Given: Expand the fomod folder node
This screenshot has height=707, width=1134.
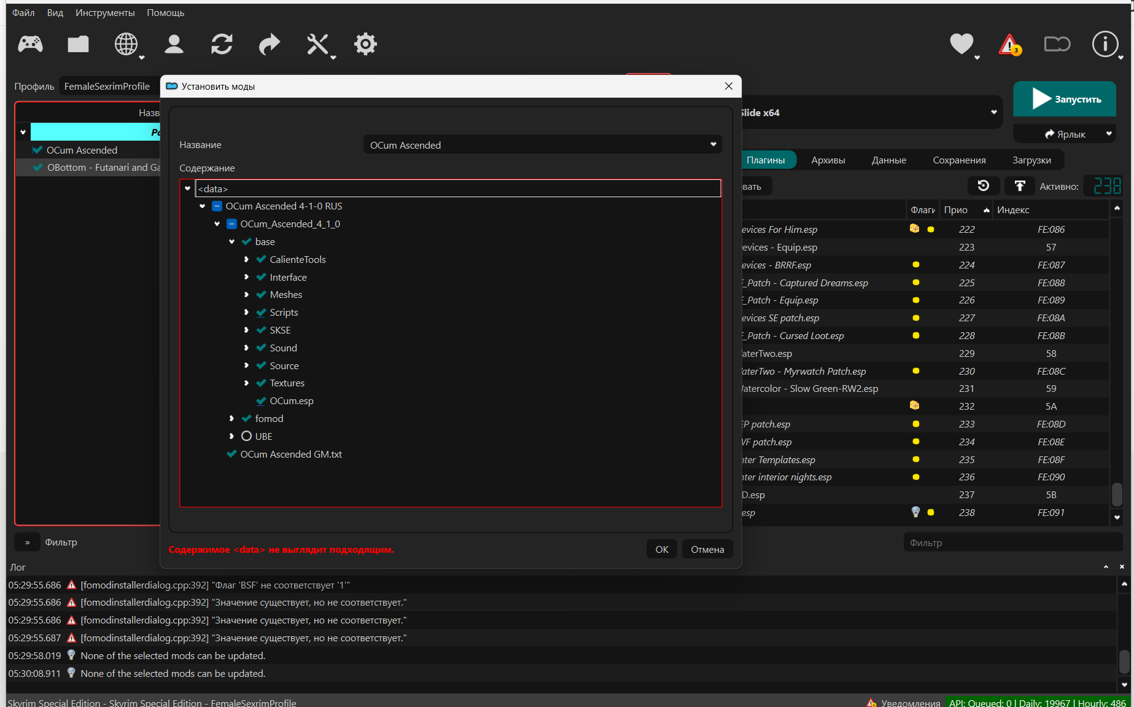Looking at the screenshot, I should coord(231,418).
